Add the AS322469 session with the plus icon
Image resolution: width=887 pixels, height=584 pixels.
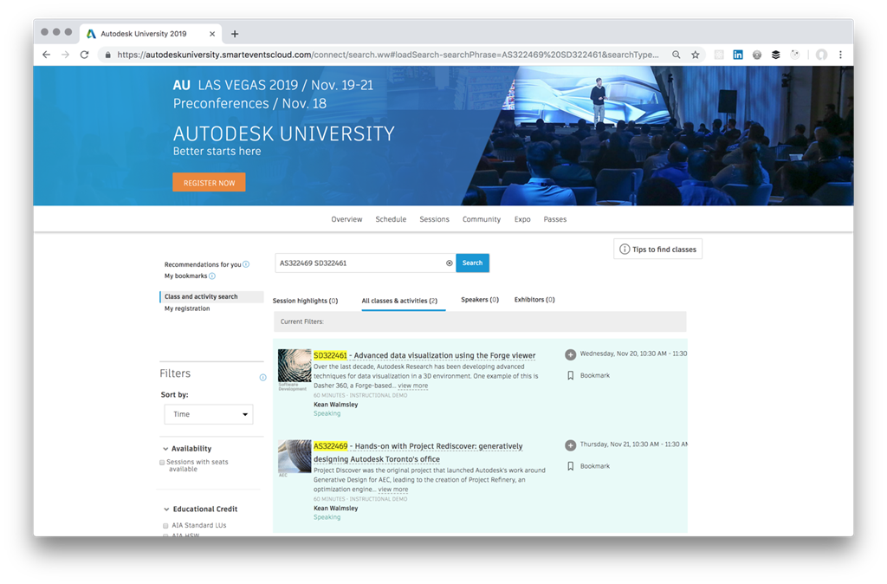[570, 445]
